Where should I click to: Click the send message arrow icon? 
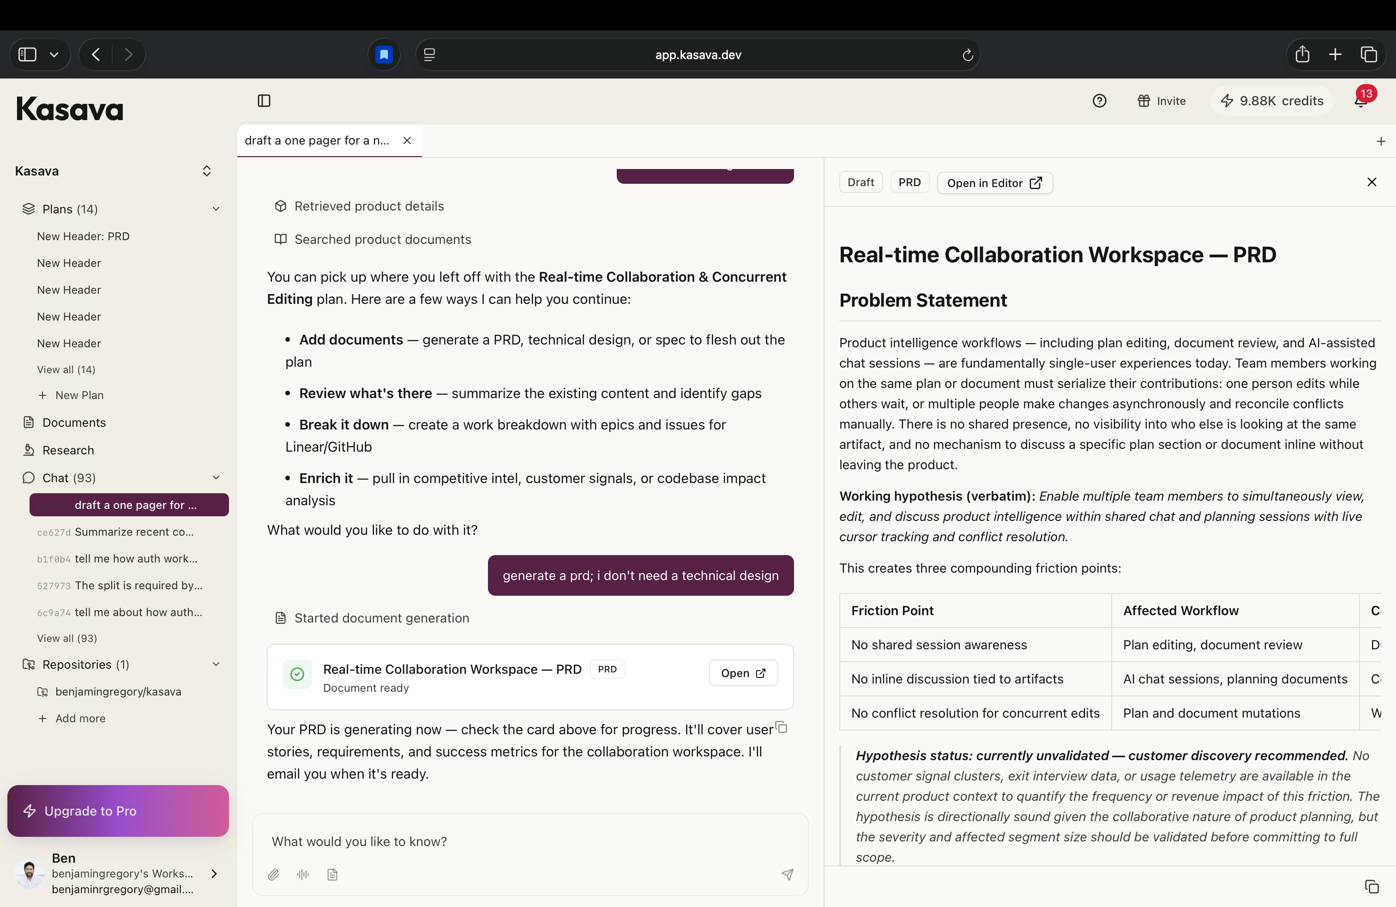pos(787,875)
